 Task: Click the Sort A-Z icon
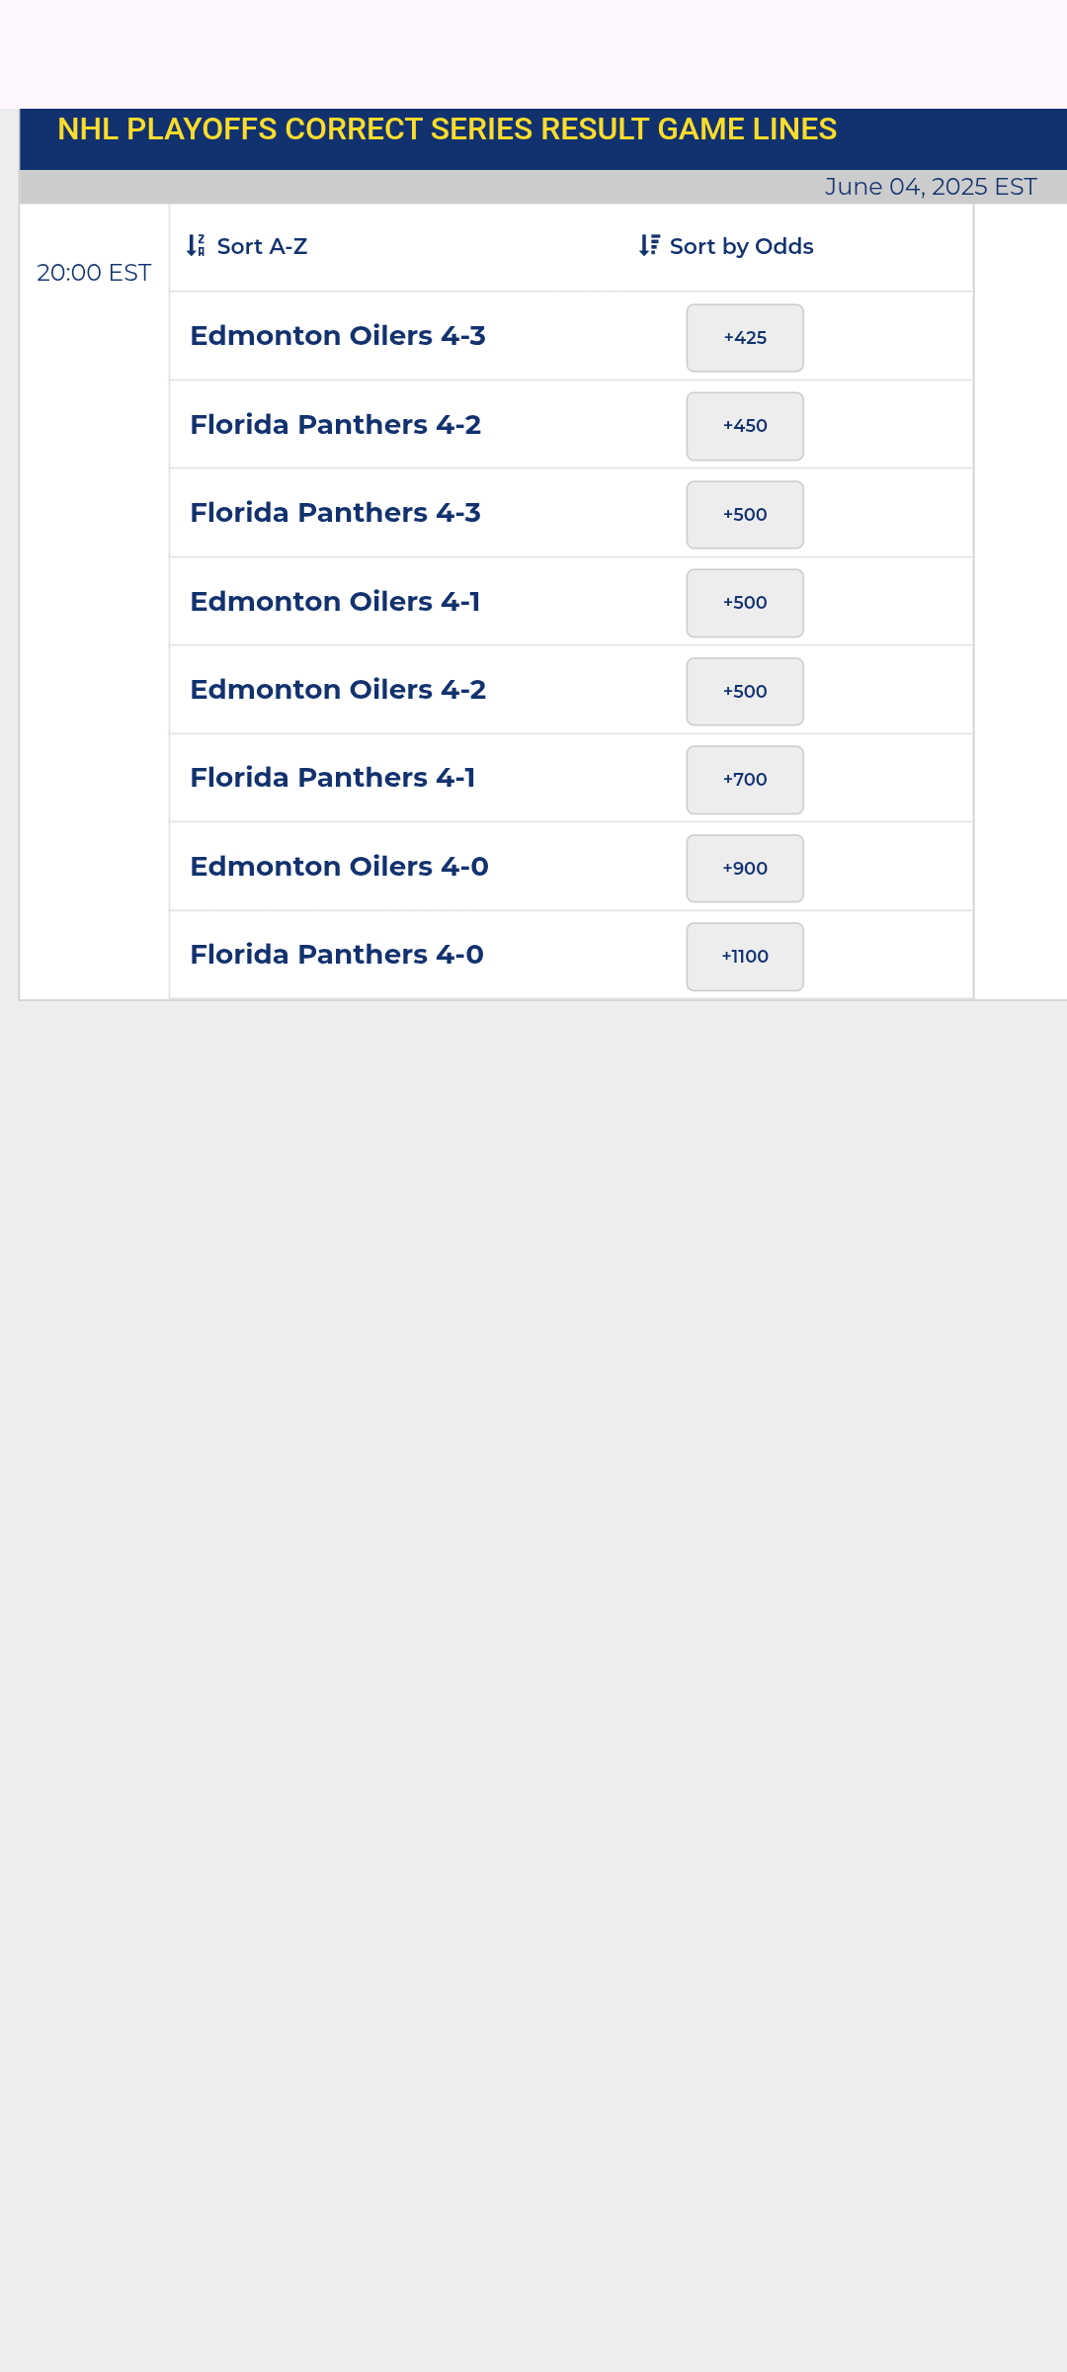196,246
